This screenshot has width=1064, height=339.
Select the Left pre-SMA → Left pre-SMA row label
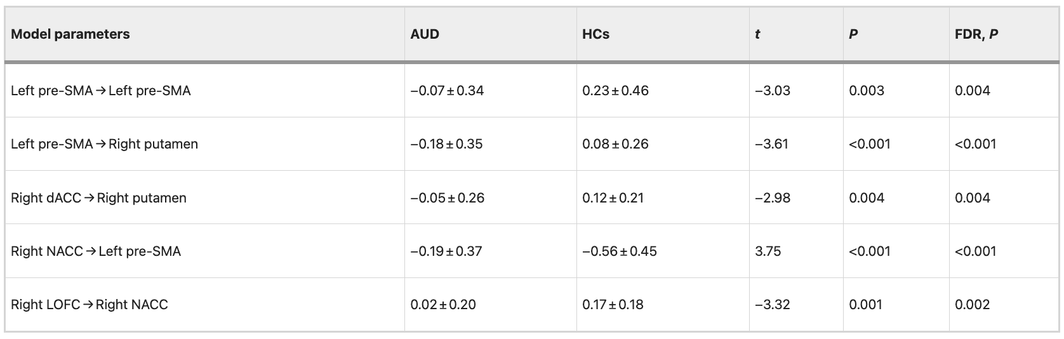click(101, 91)
